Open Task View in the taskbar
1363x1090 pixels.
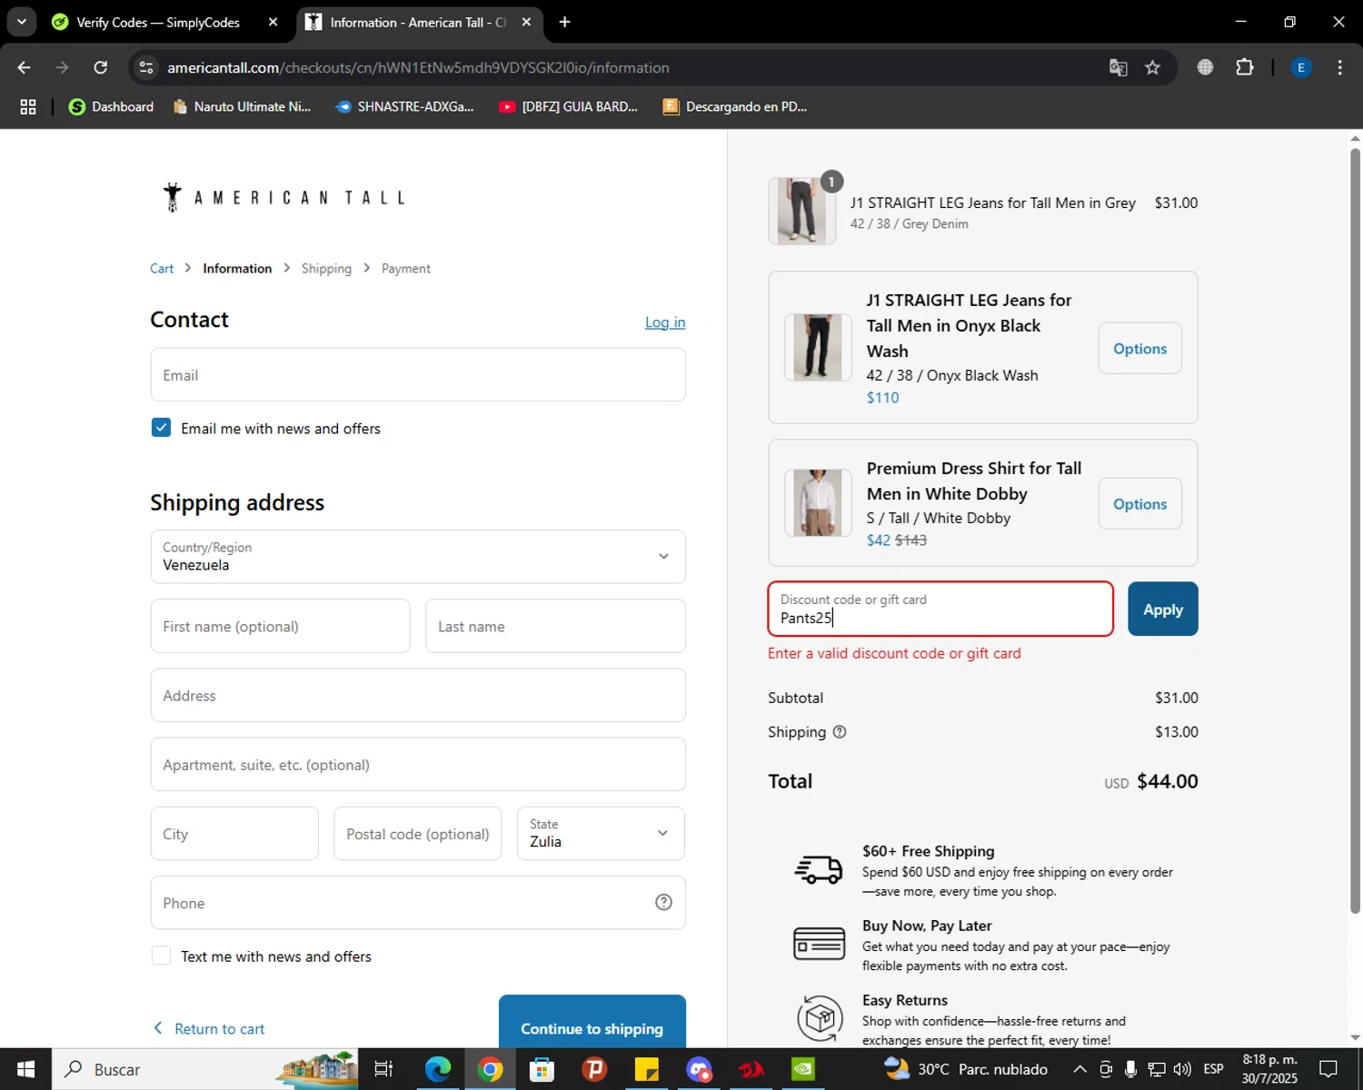pos(383,1069)
